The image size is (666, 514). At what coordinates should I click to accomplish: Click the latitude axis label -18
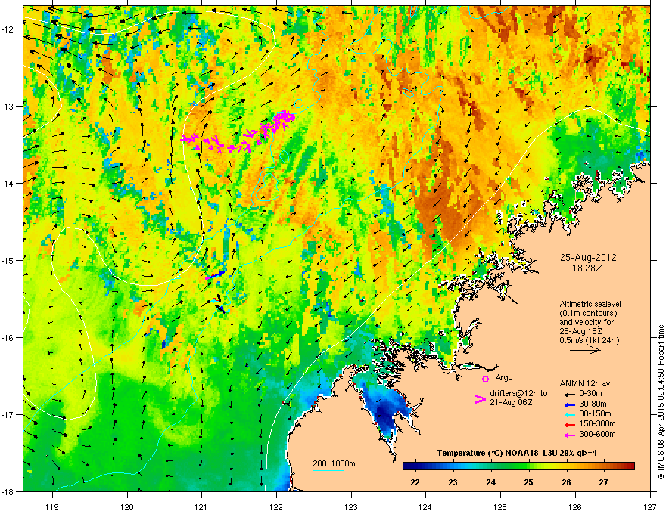coord(8,492)
